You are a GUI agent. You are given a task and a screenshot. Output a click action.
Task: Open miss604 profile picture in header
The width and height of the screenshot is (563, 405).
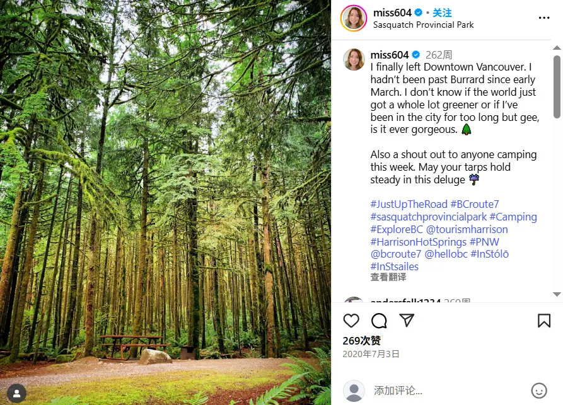point(354,18)
